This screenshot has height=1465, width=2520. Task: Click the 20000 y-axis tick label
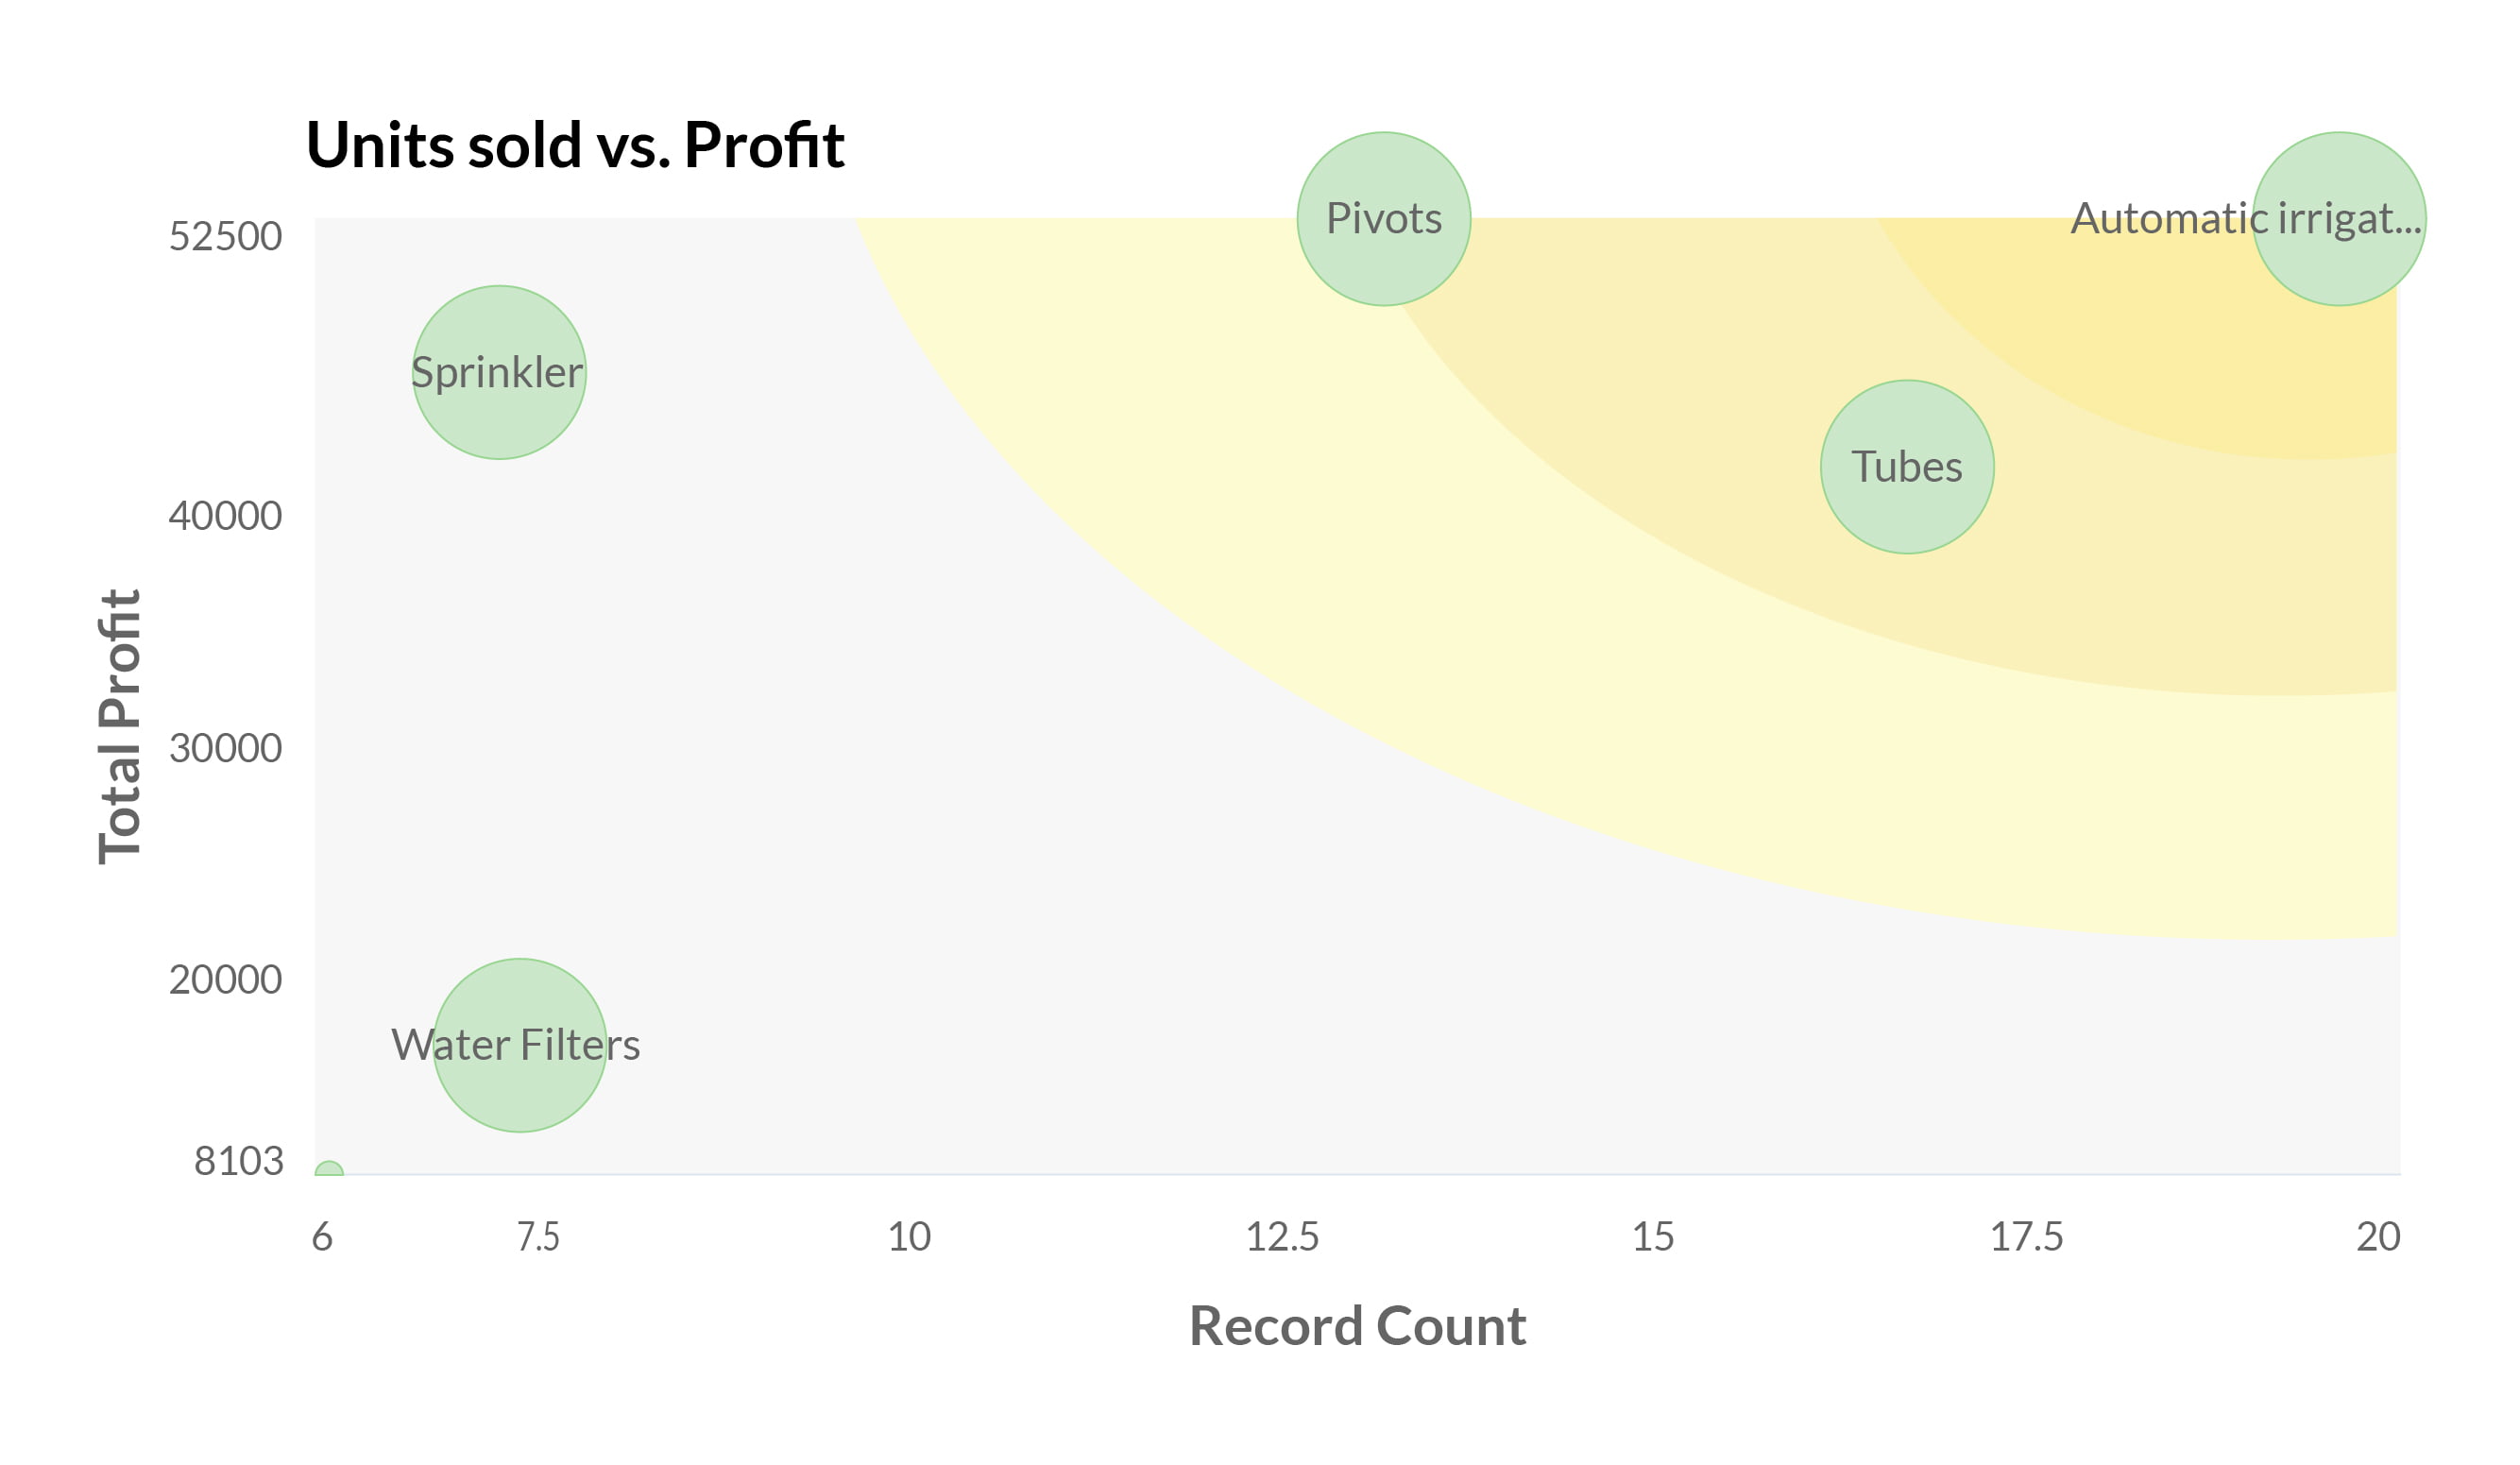pyautogui.click(x=225, y=980)
